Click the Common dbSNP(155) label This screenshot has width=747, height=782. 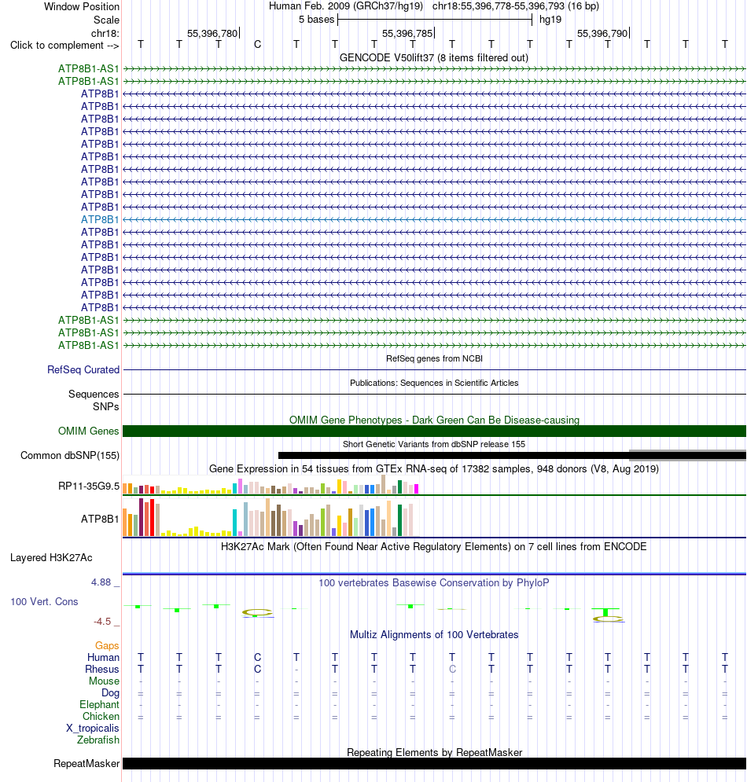70,455
